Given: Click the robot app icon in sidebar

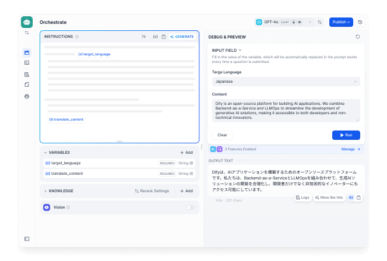Looking at the screenshot, I should click(x=27, y=22).
